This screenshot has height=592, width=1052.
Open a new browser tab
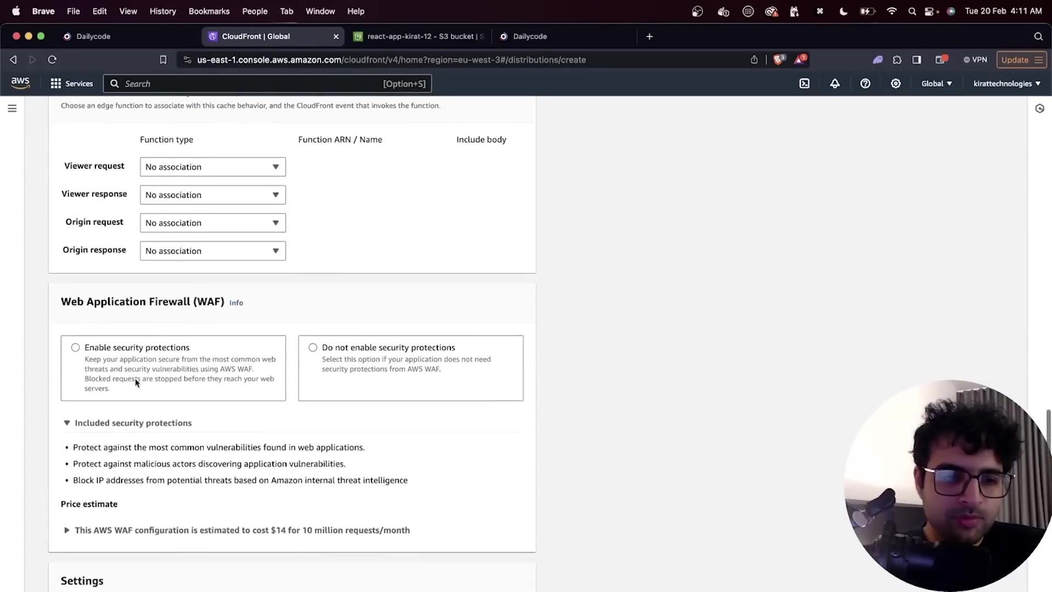tap(649, 36)
